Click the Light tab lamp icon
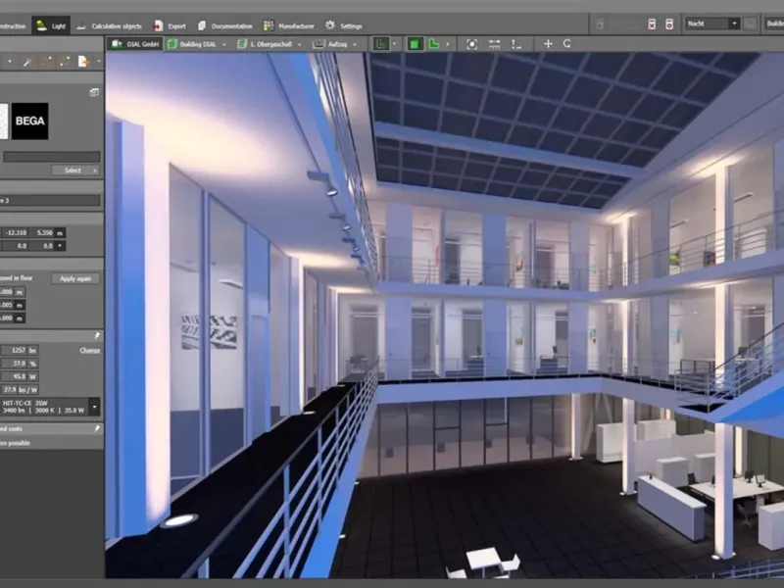The image size is (784, 588). pyautogui.click(x=41, y=25)
